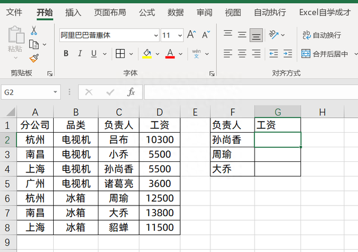The width and height of the screenshot is (358, 252).
Task: Open the 文件 File menu
Action: pos(14,12)
